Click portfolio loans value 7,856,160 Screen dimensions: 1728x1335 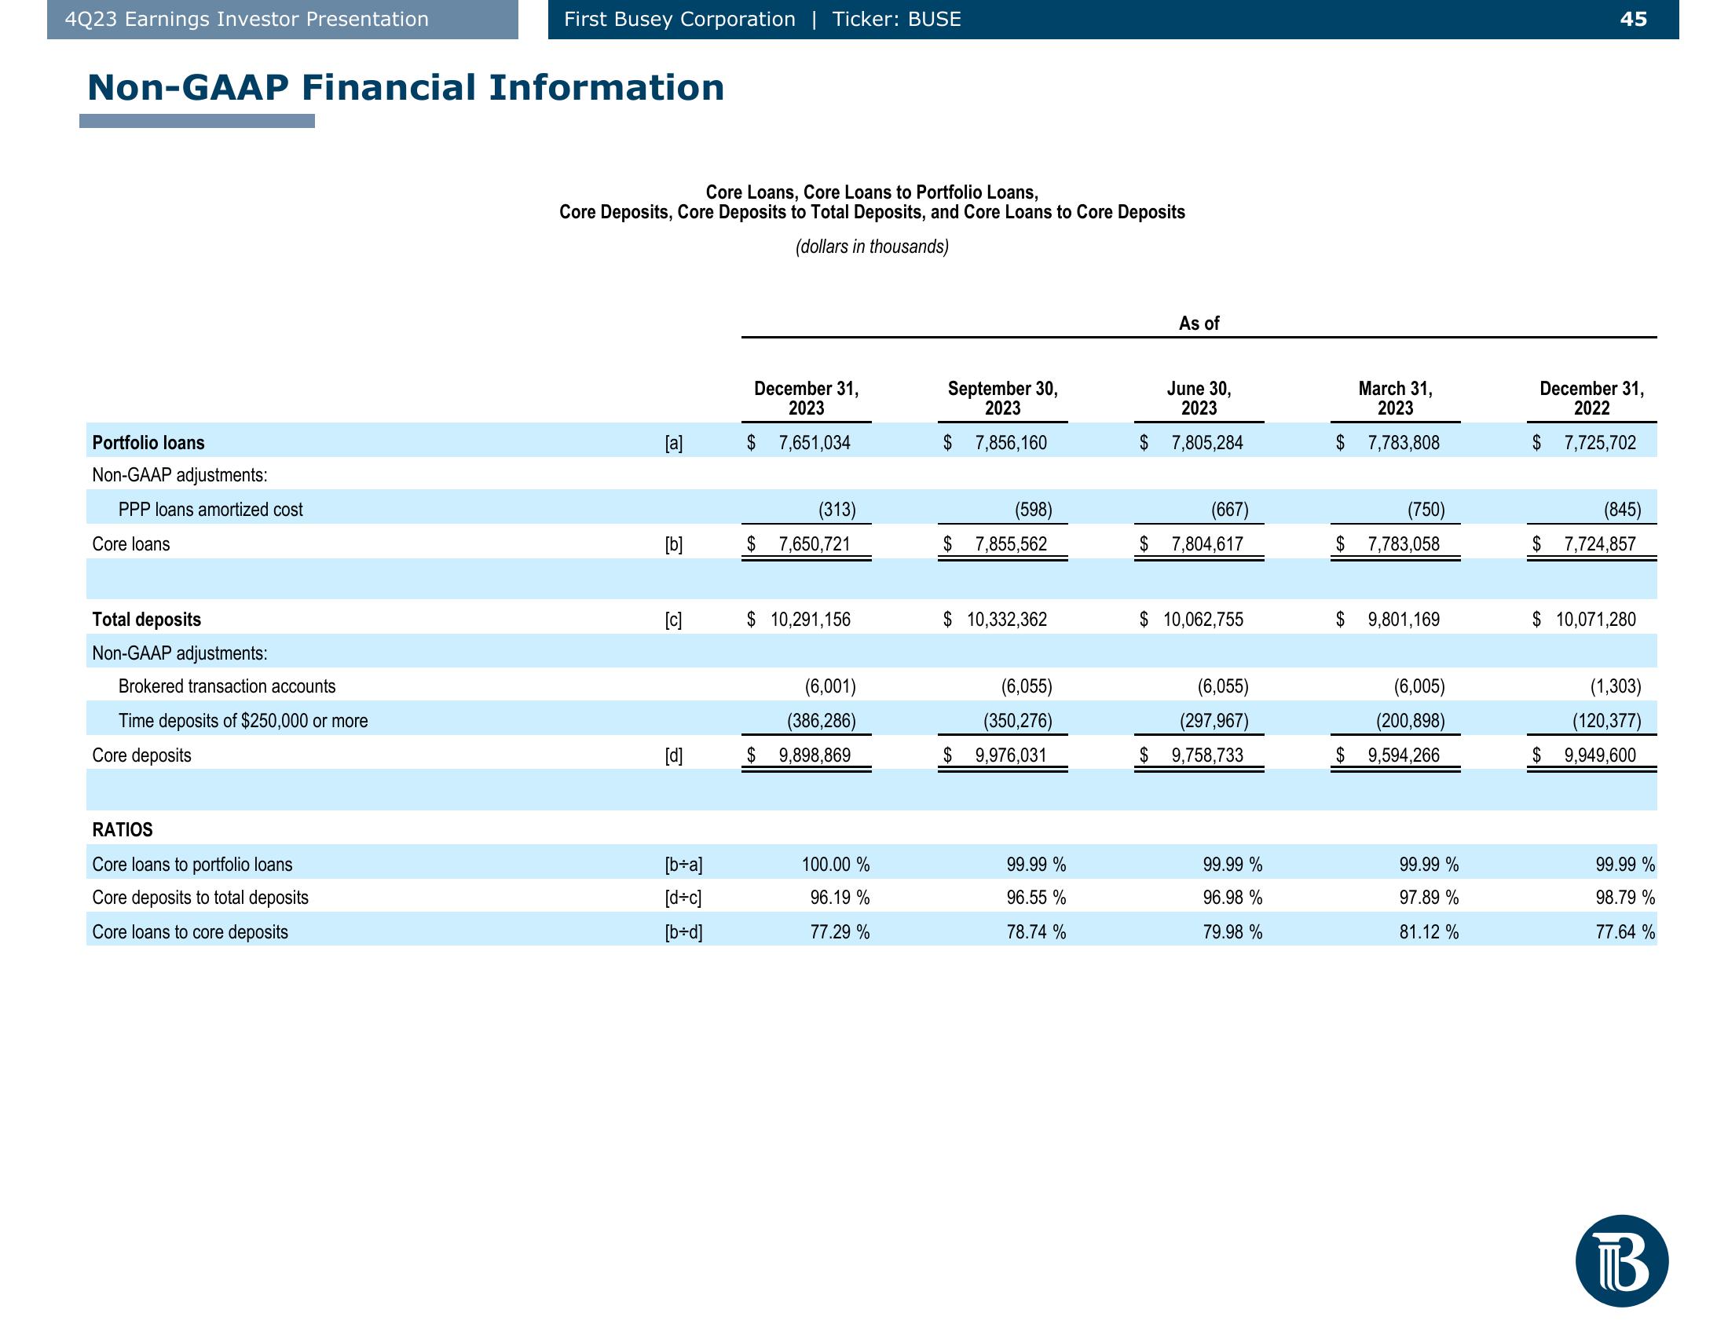click(x=1010, y=443)
